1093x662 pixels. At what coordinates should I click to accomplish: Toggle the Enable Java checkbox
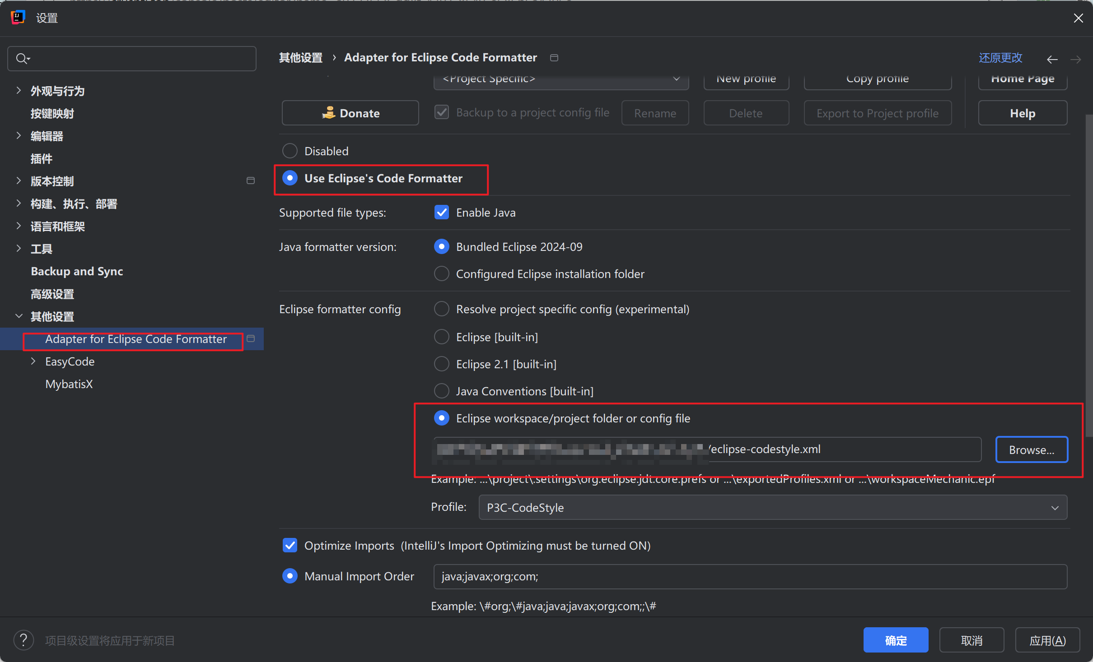tap(442, 213)
